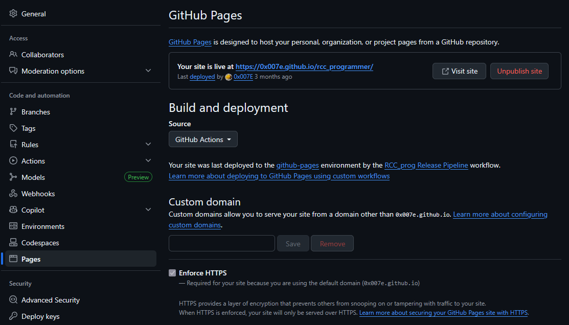The height and width of the screenshot is (325, 569).
Task: Click the Visit site button
Action: pyautogui.click(x=459, y=71)
